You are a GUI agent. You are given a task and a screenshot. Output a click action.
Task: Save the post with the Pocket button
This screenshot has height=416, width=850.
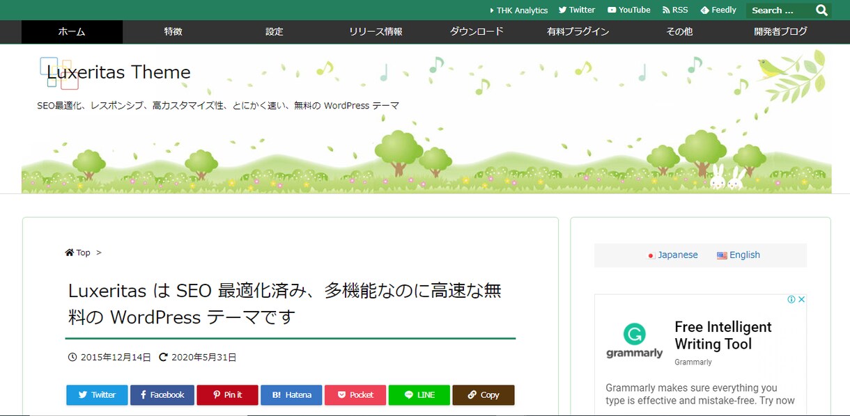coord(355,394)
